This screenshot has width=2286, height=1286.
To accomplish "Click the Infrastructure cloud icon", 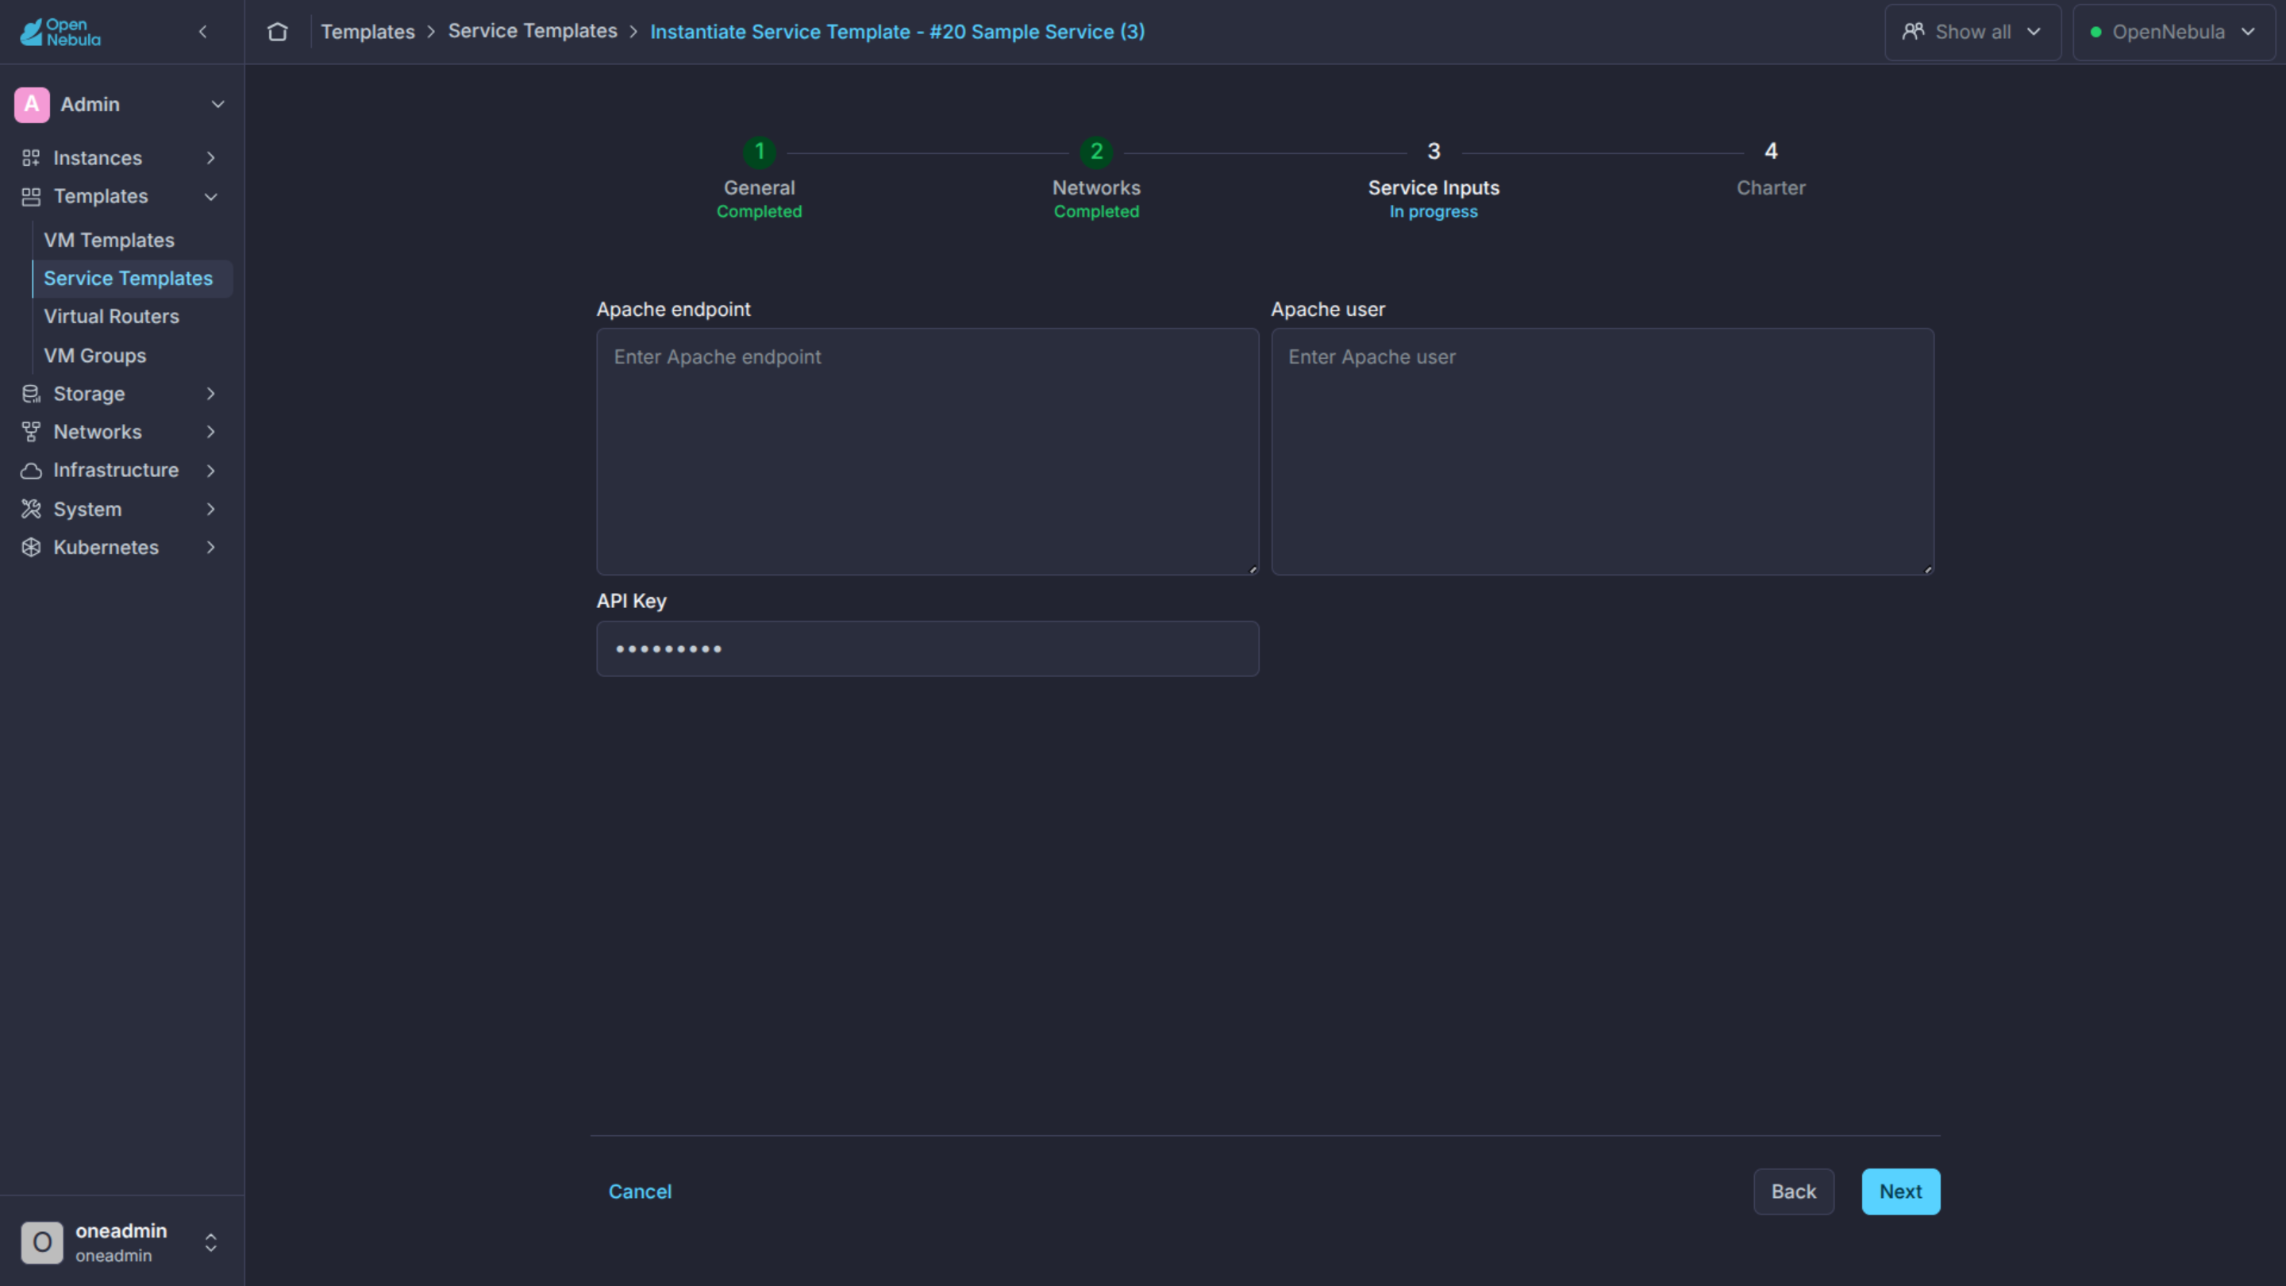I will (31, 471).
